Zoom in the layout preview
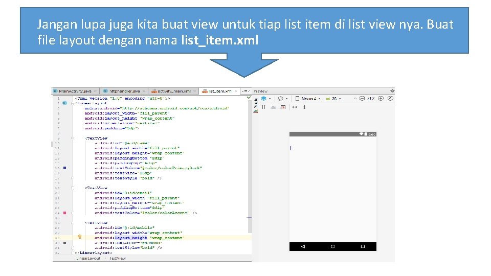Image resolution: width=491 pixels, height=276 pixels. click(381, 99)
